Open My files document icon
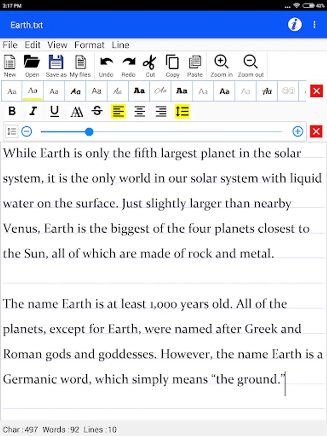 [80, 66]
